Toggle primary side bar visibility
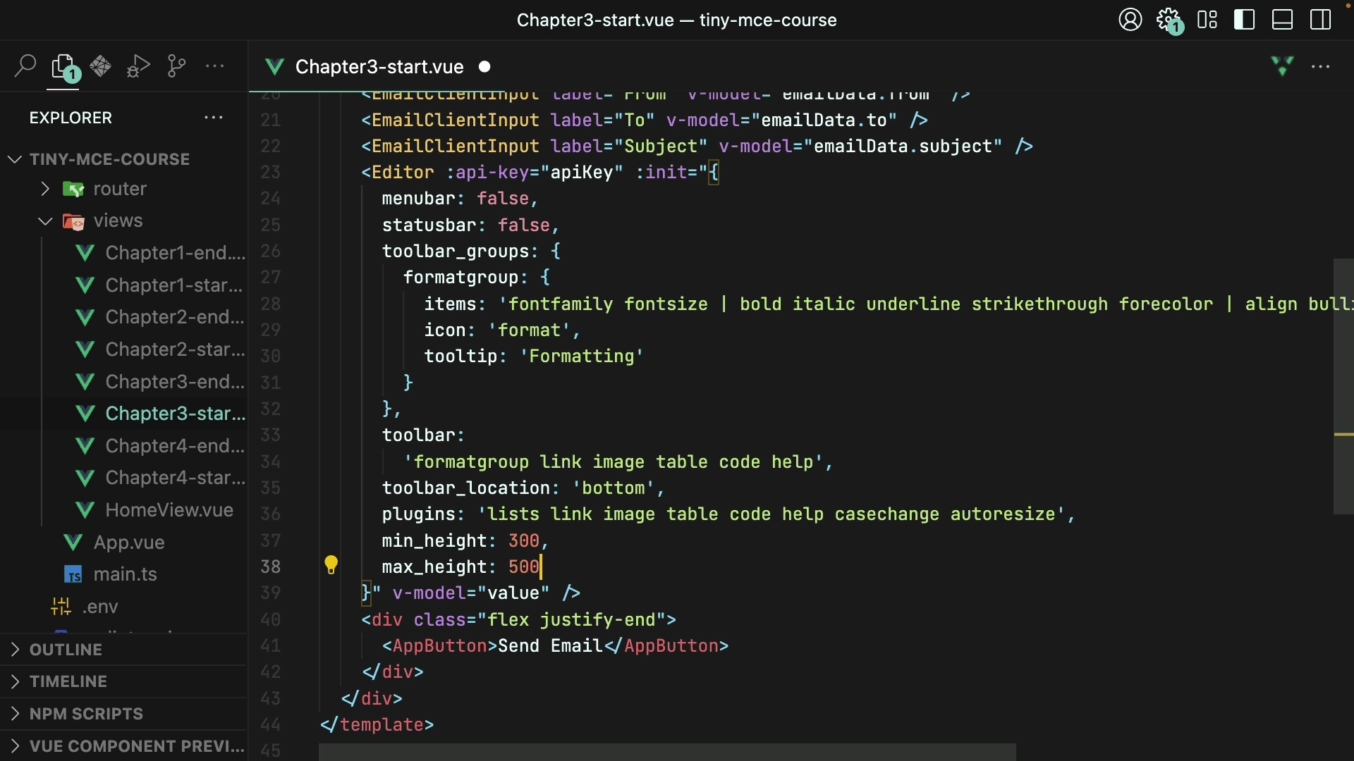Image resolution: width=1354 pixels, height=761 pixels. [1245, 20]
